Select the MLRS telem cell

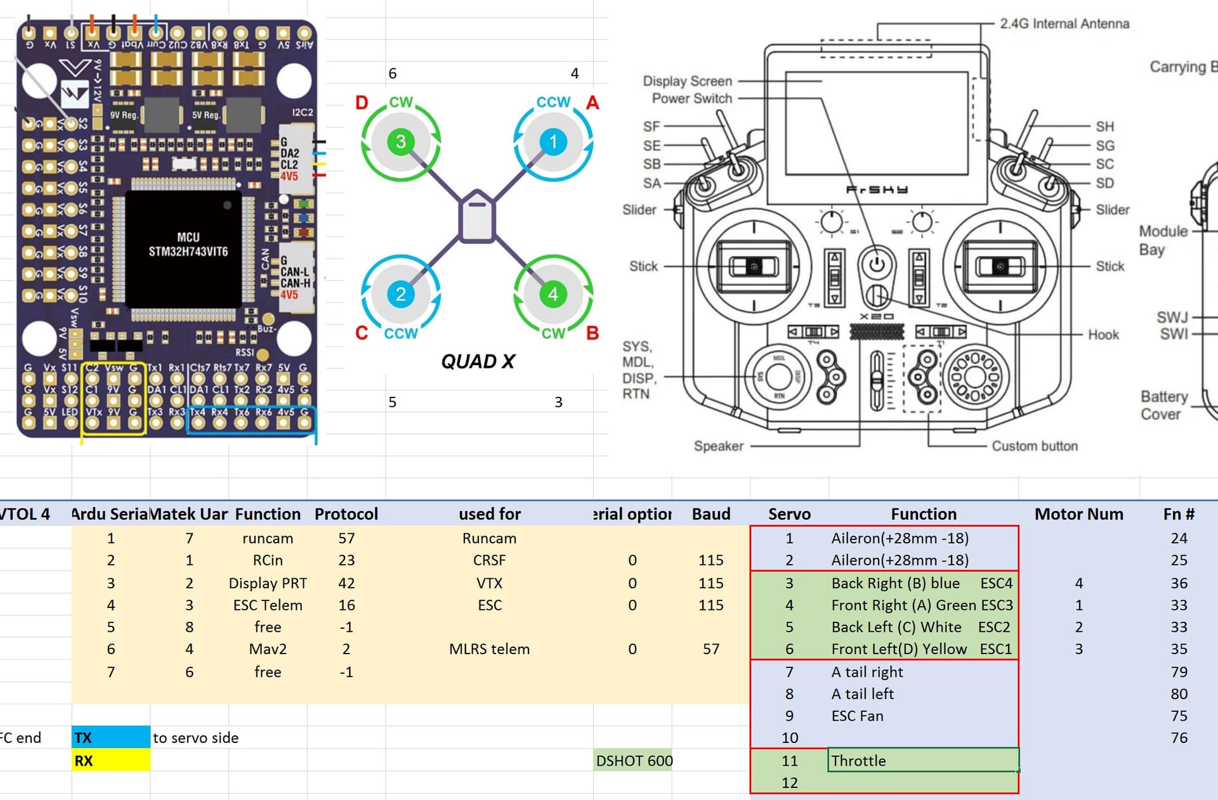click(489, 649)
